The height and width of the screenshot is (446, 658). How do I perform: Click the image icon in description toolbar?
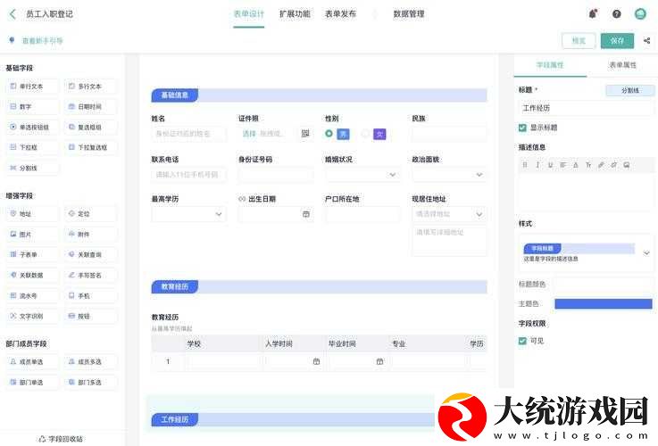(627, 165)
